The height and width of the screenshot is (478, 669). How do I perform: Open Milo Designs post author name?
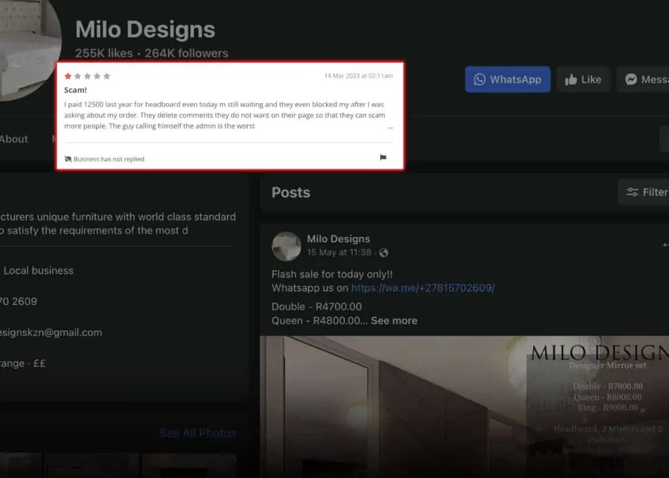point(338,239)
